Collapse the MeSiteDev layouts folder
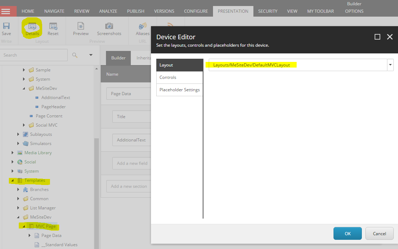Screen dimensions: 398x249 pyautogui.click(x=24, y=88)
